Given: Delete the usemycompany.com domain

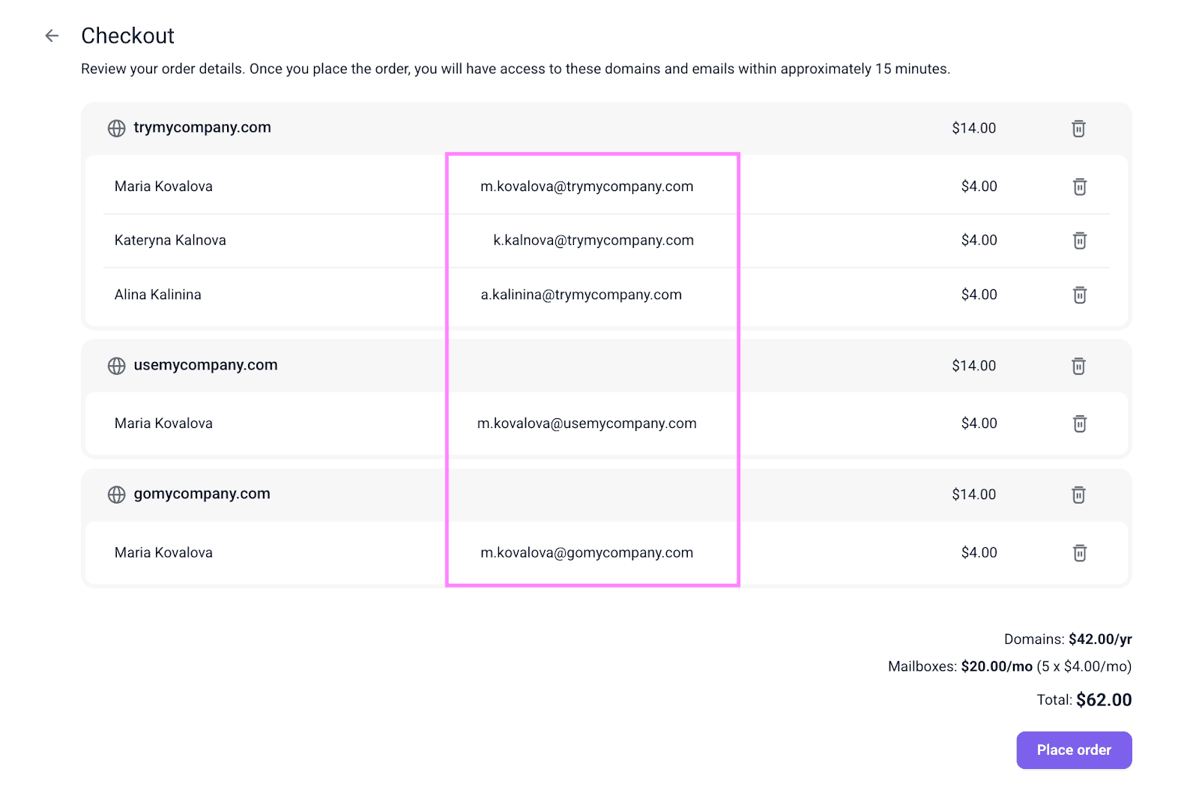Looking at the screenshot, I should (x=1078, y=366).
